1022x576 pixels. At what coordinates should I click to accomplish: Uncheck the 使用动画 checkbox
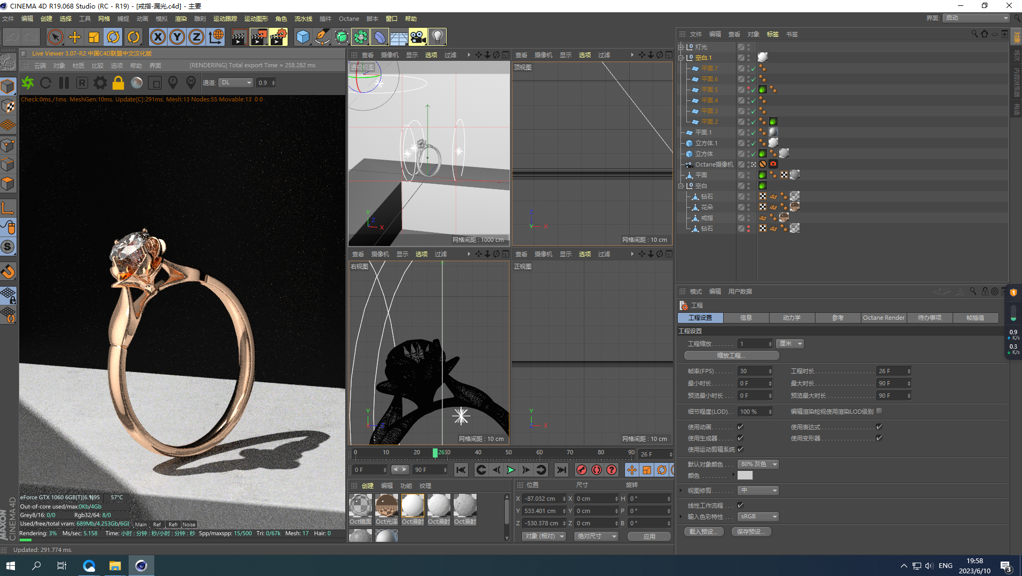coord(740,427)
